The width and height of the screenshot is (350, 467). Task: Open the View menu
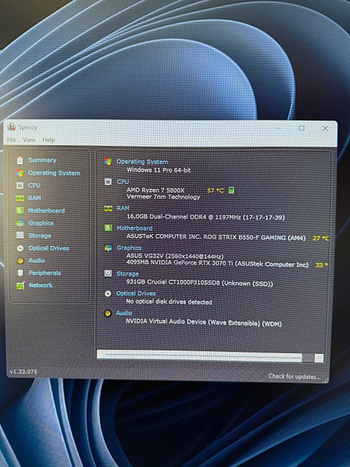(x=29, y=140)
